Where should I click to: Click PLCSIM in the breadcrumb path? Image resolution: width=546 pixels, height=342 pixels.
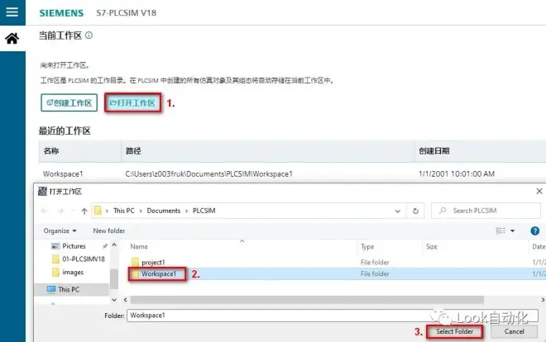coord(204,211)
